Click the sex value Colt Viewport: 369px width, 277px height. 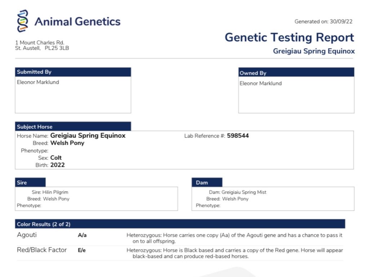coord(56,158)
